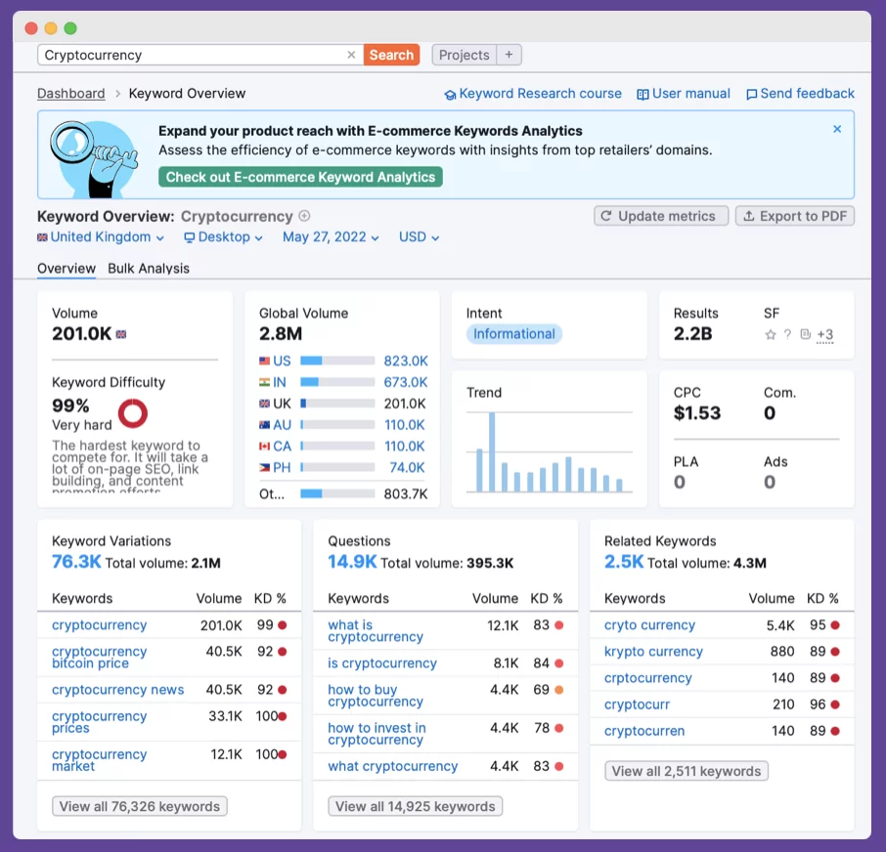Screen dimensions: 886x852
Task: Expand the +3 hidden SERP features
Action: [x=825, y=334]
